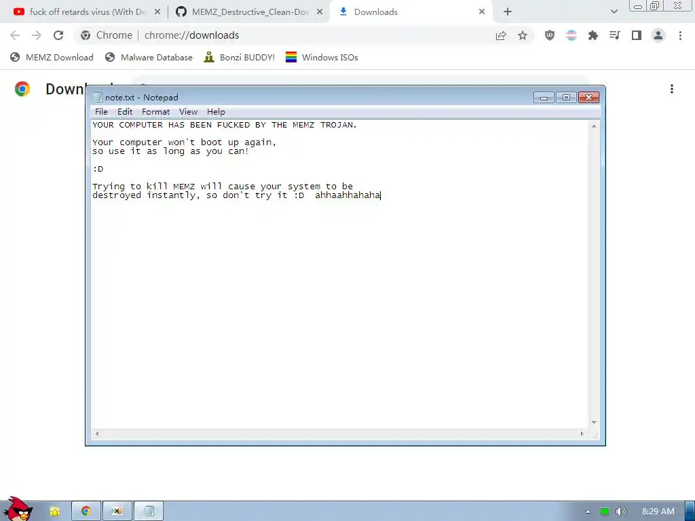Open Chrome's three-dot main menu
Image resolution: width=695 pixels, height=521 pixels.
click(x=680, y=35)
